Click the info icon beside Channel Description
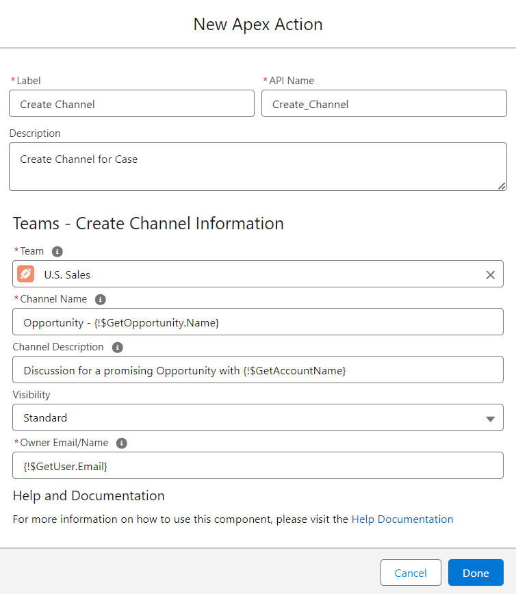This screenshot has height=594, width=516. (118, 348)
